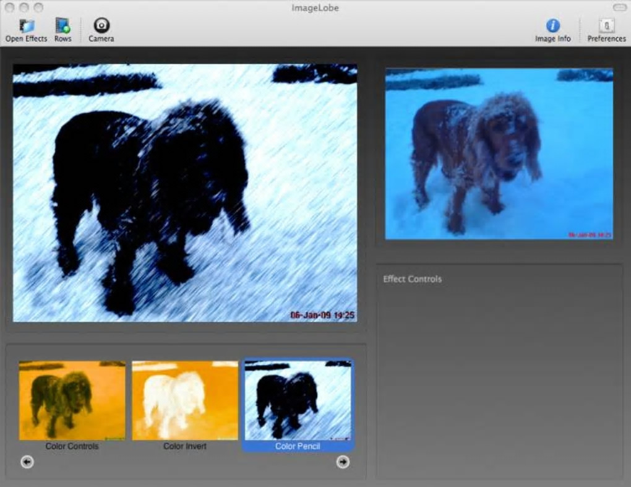
Task: Minimize the ImageLobe window
Action: pos(24,7)
